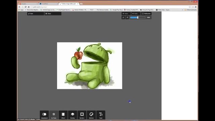Image resolution: width=215 pixels, height=121 pixels.
Task: Open the Pin It bookmark
Action: point(91,10)
